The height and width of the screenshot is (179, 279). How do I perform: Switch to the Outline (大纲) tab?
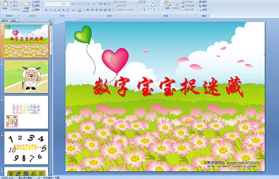click(x=13, y=20)
